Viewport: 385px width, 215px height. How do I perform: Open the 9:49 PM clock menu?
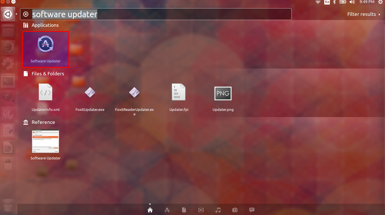click(367, 2)
